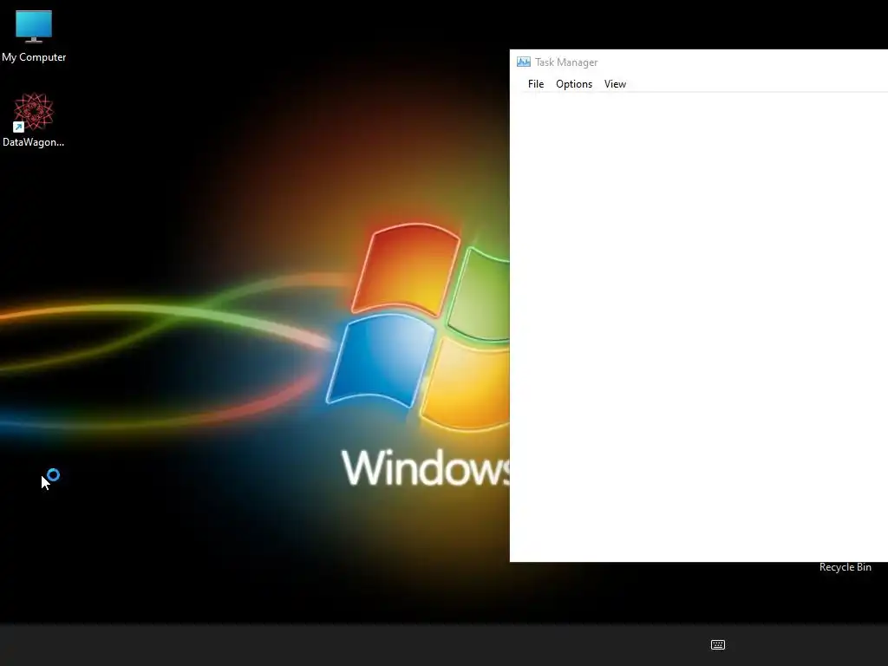This screenshot has width=888, height=666.
Task: Open the Options menu in Task Manager
Action: pos(574,84)
